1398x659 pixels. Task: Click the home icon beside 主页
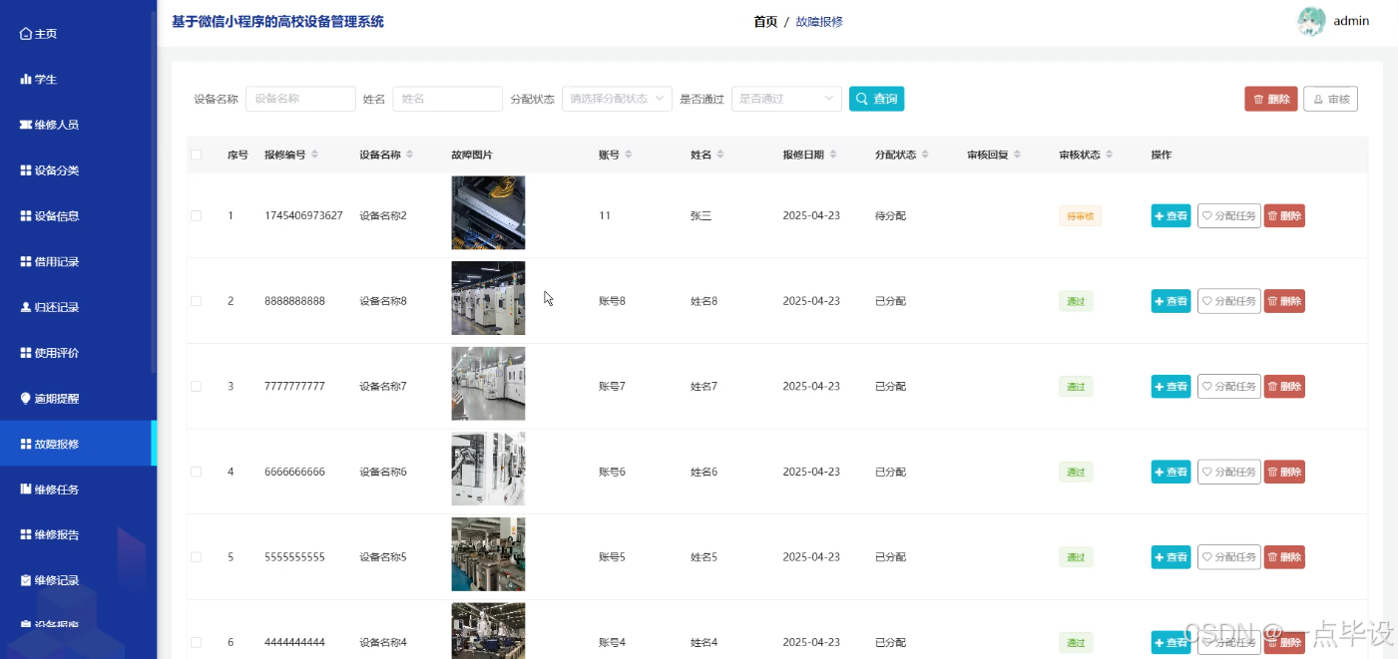pos(26,34)
